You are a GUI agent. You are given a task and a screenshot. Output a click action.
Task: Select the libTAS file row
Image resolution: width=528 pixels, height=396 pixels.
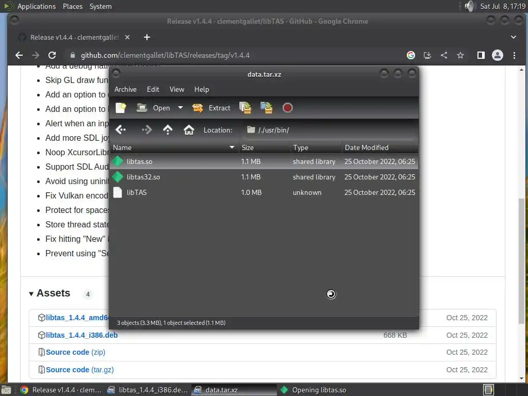[x=264, y=193]
